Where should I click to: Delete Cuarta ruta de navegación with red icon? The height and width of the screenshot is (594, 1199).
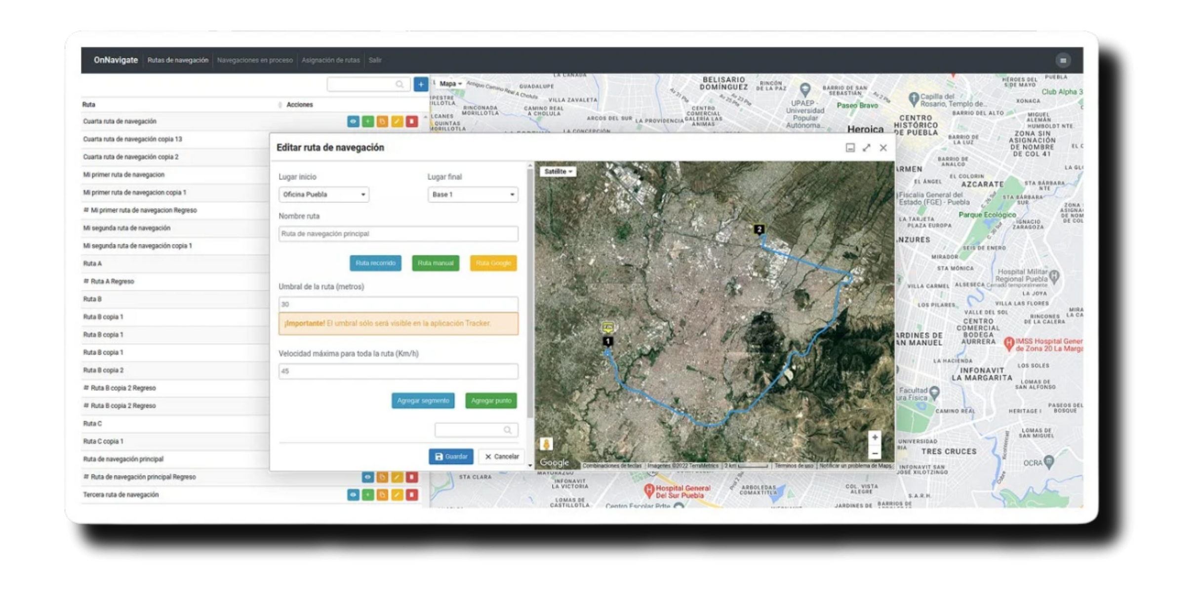[412, 121]
